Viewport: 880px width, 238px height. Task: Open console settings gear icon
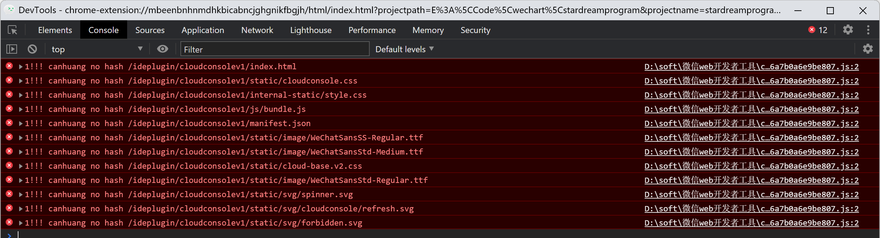pyautogui.click(x=868, y=49)
